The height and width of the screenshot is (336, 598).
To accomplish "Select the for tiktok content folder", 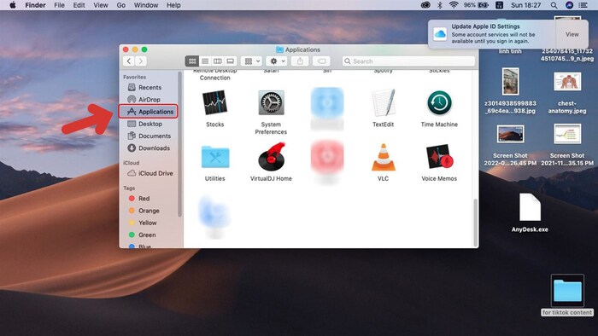I will [x=567, y=290].
